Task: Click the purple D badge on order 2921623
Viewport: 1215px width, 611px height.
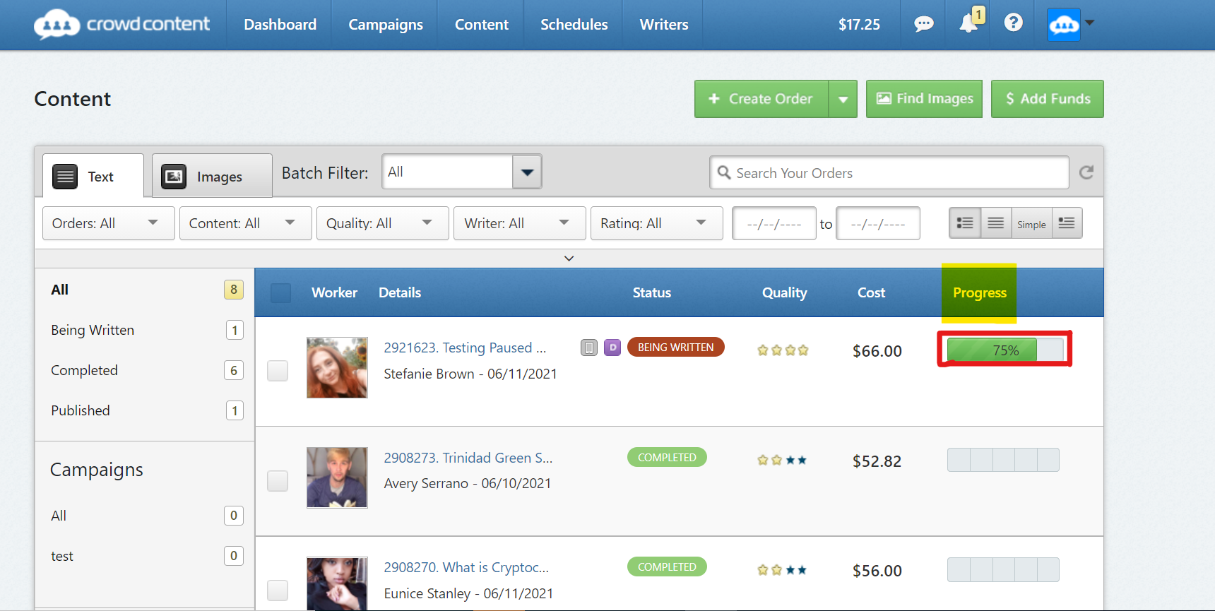Action: point(612,348)
